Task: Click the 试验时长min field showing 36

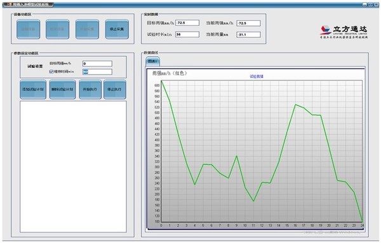Action: pyautogui.click(x=187, y=34)
